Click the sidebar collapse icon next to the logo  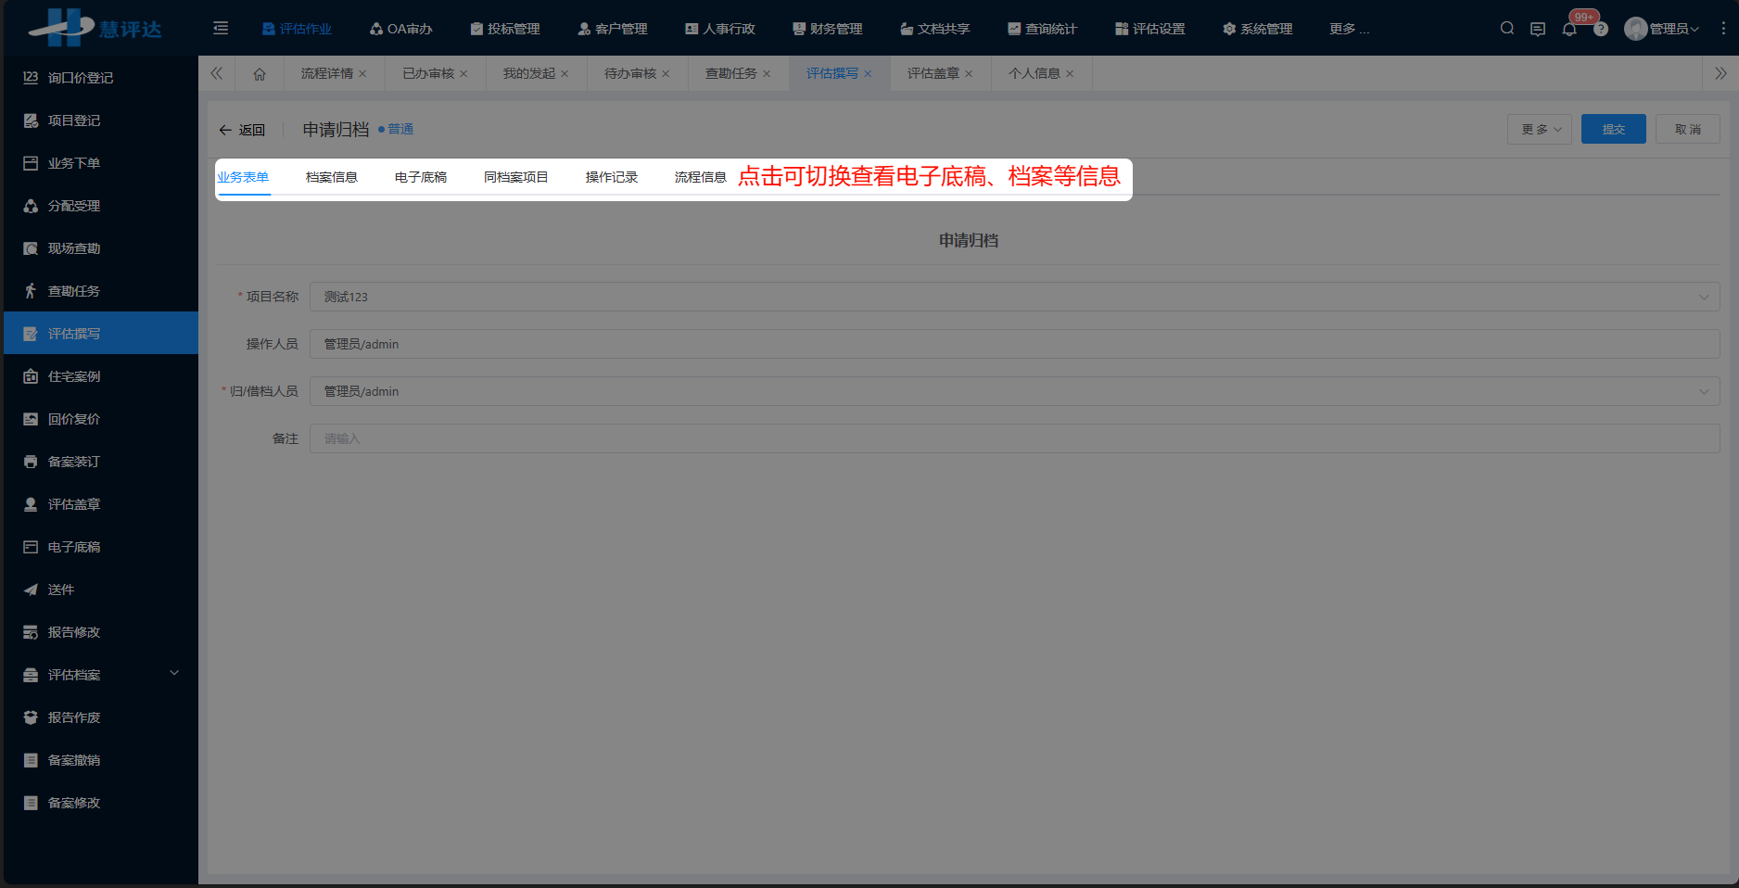(220, 28)
